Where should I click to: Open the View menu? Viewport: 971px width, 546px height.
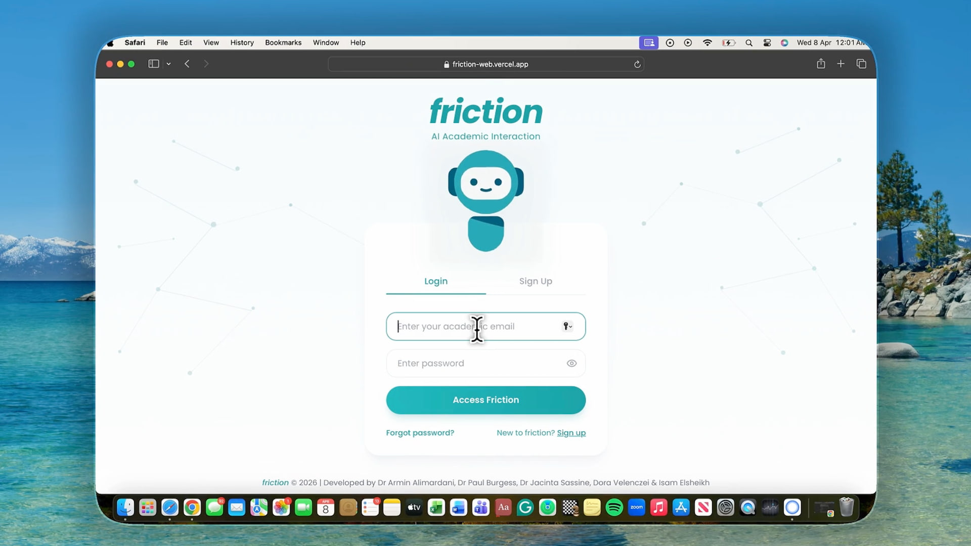[x=211, y=42]
